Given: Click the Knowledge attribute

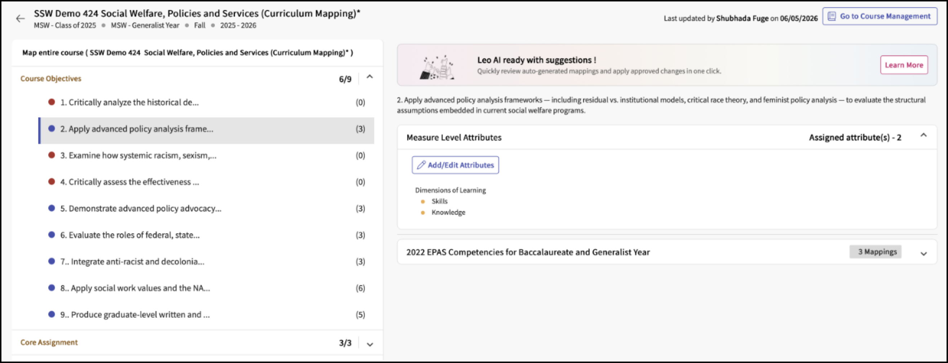Looking at the screenshot, I should (x=448, y=212).
